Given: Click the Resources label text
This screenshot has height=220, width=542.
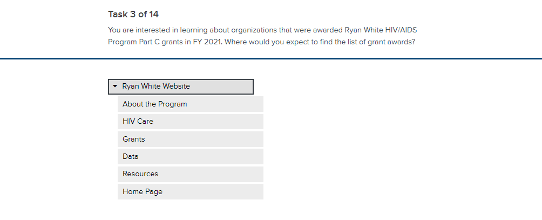Looking at the screenshot, I should [x=140, y=174].
